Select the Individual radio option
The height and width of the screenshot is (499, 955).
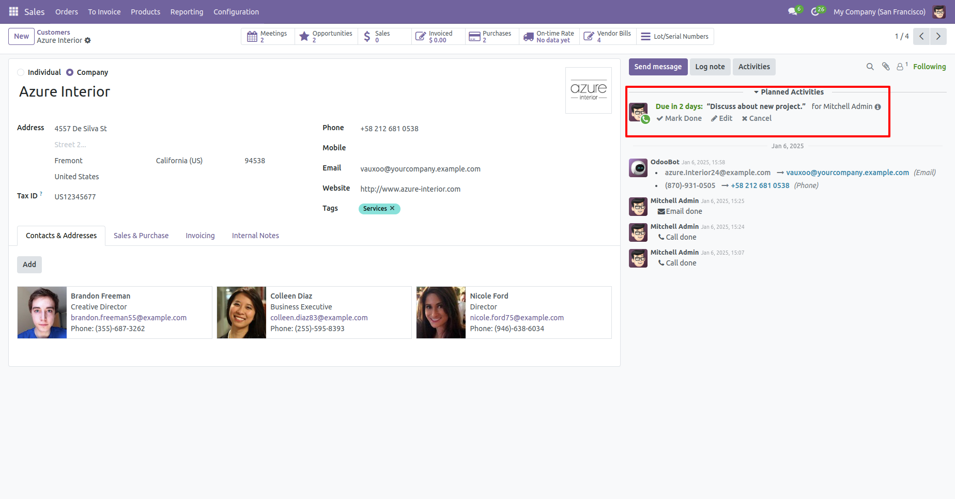[21, 72]
